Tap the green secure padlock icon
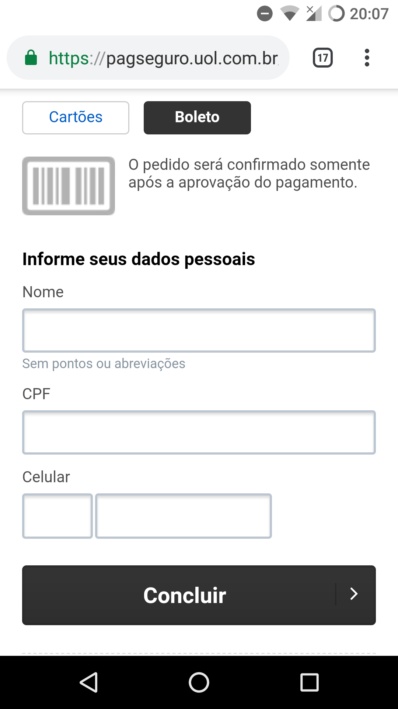 click(x=31, y=58)
